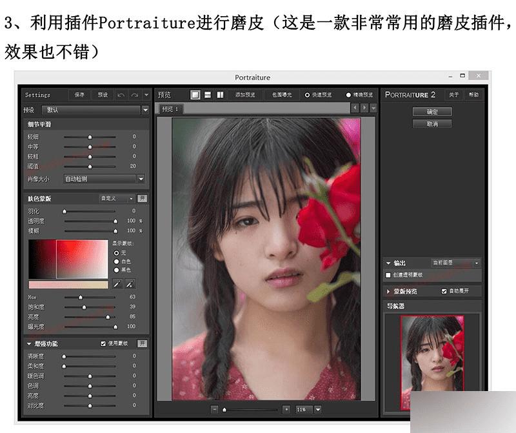516x433 pixels.
Task: Pick skin color with eyedropper tool
Action: coord(117,284)
